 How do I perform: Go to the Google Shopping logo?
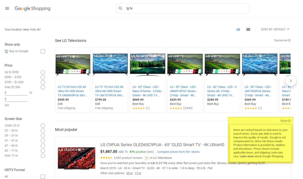(x=32, y=8)
